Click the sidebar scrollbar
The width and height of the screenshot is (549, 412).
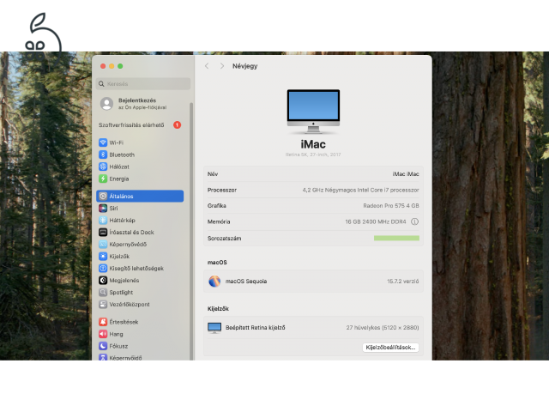(191, 231)
